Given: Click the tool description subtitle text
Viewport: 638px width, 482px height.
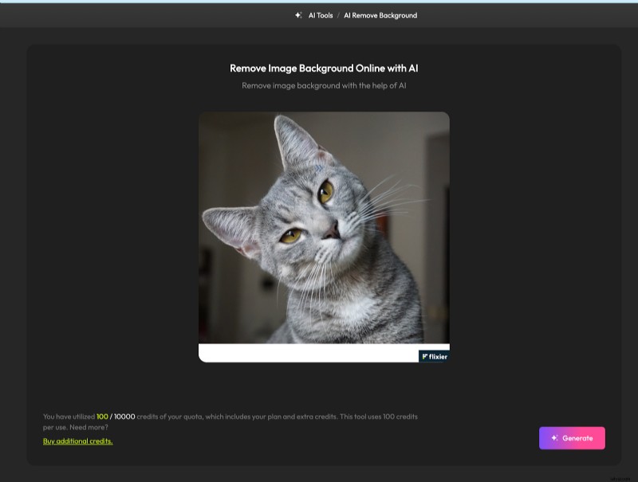Looking at the screenshot, I should click(324, 85).
